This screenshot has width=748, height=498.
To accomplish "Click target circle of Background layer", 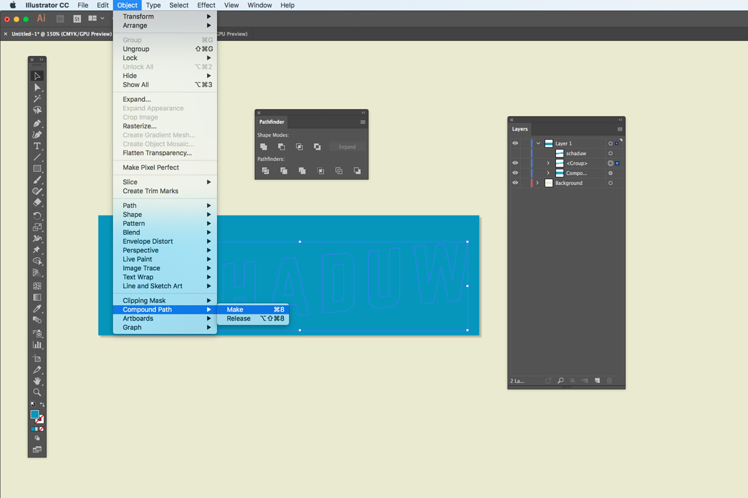I will click(x=610, y=183).
